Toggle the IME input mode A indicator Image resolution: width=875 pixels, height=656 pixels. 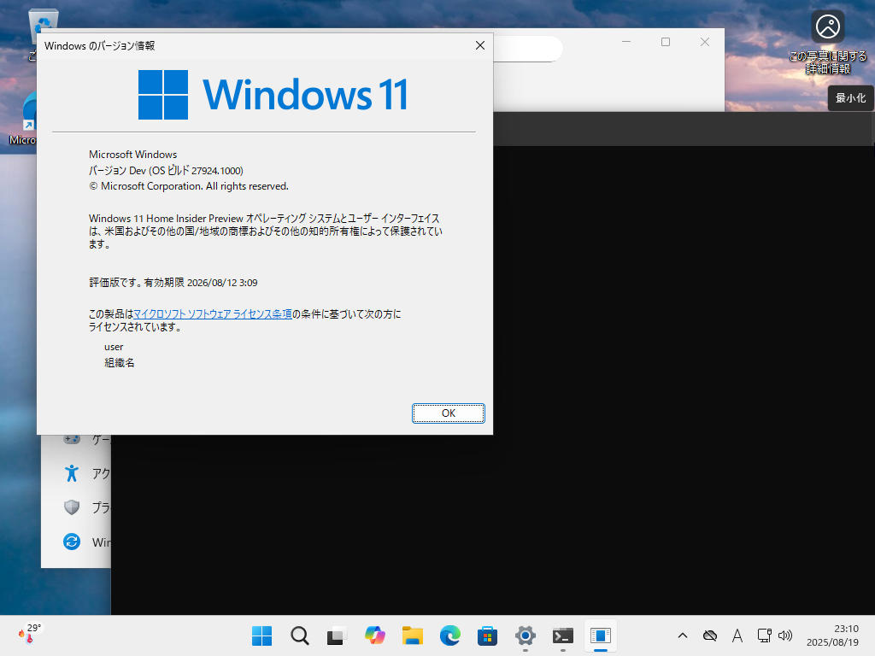pos(737,635)
